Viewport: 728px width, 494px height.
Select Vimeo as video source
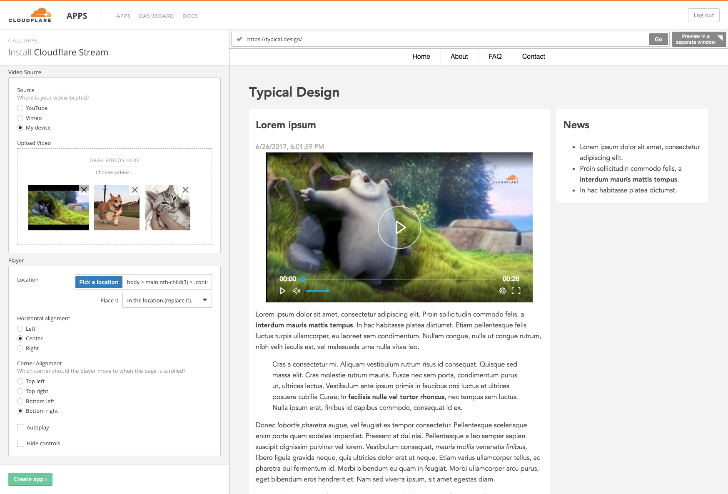coord(20,118)
